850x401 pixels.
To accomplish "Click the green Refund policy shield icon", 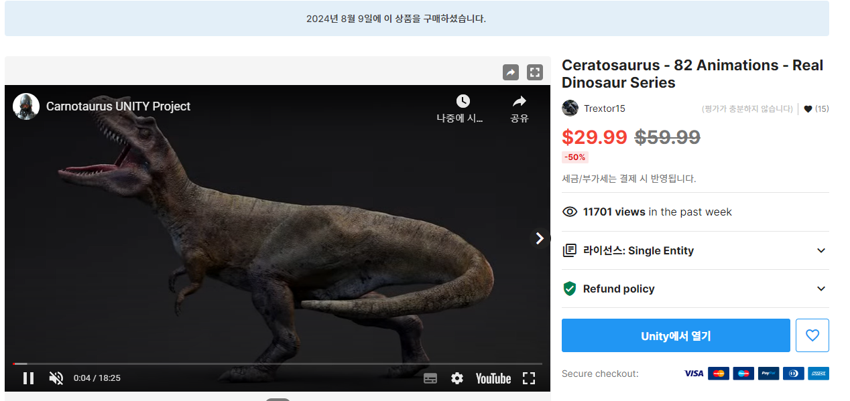I will point(570,289).
